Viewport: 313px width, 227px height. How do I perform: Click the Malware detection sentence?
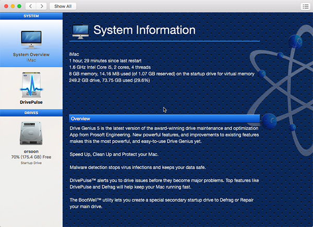pos(138,168)
